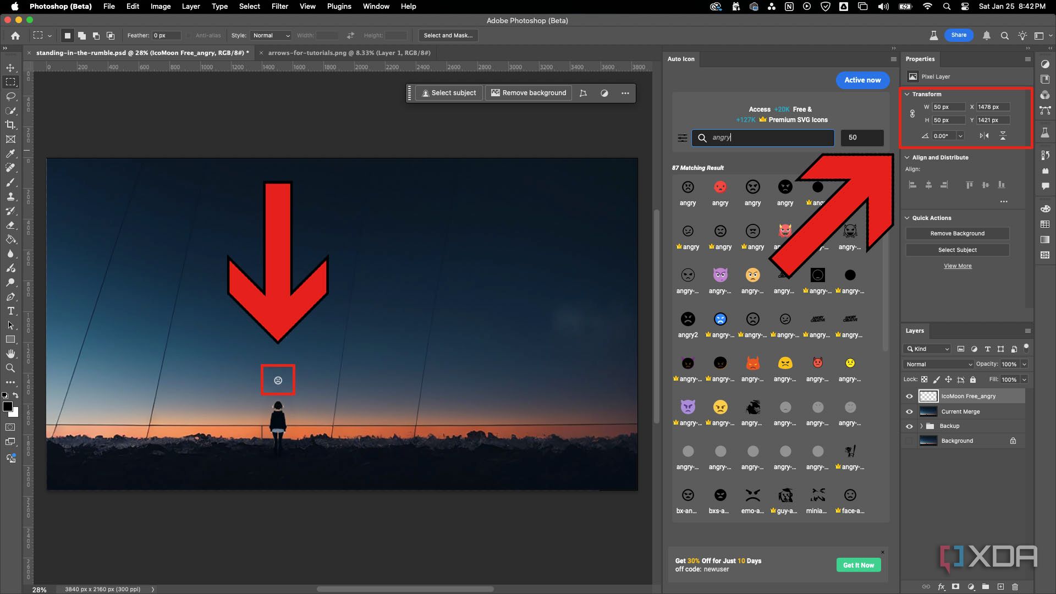Click the foreground color swatch

pos(7,406)
